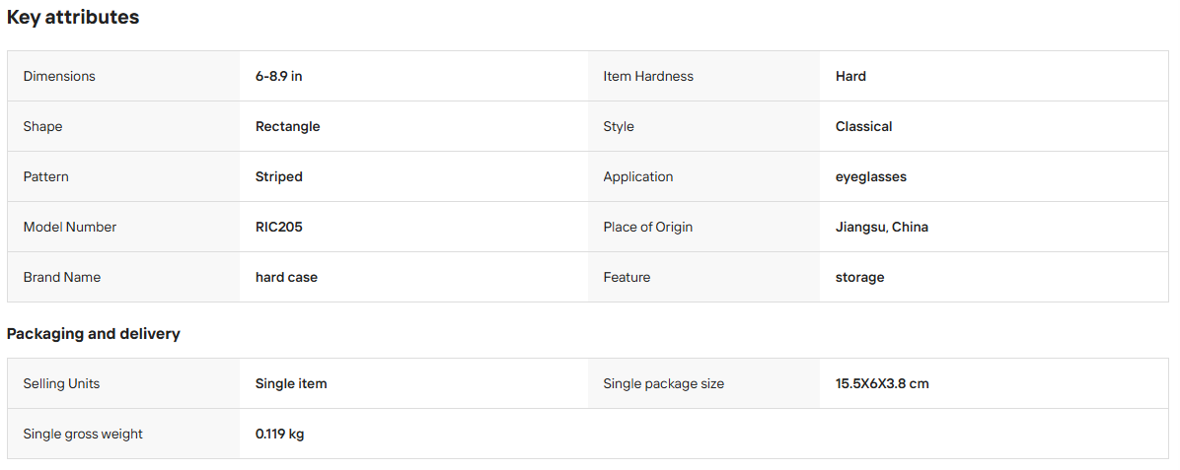
Task: Select the RIC205 model number
Action: 279,227
